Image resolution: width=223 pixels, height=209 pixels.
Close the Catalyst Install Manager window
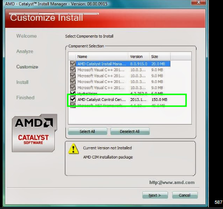click(198, 2)
